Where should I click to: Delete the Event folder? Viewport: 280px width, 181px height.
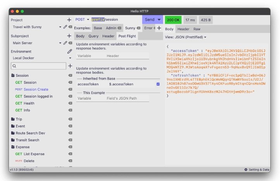(70, 126)
